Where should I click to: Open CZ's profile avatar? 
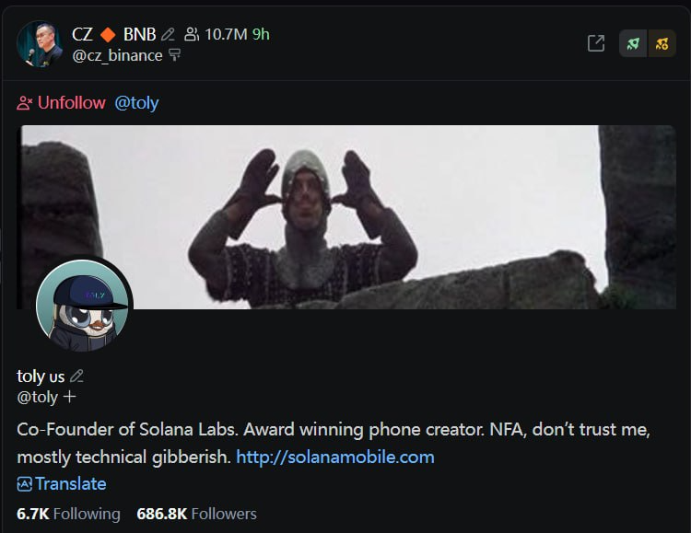[x=40, y=44]
